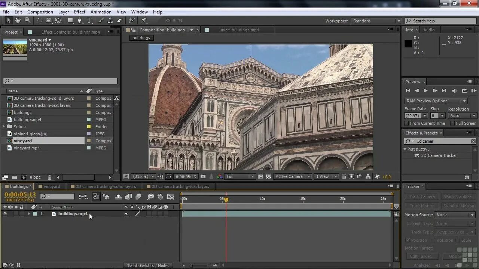Select the Type tool
This screenshot has height=269, width=479.
pyautogui.click(x=89, y=21)
